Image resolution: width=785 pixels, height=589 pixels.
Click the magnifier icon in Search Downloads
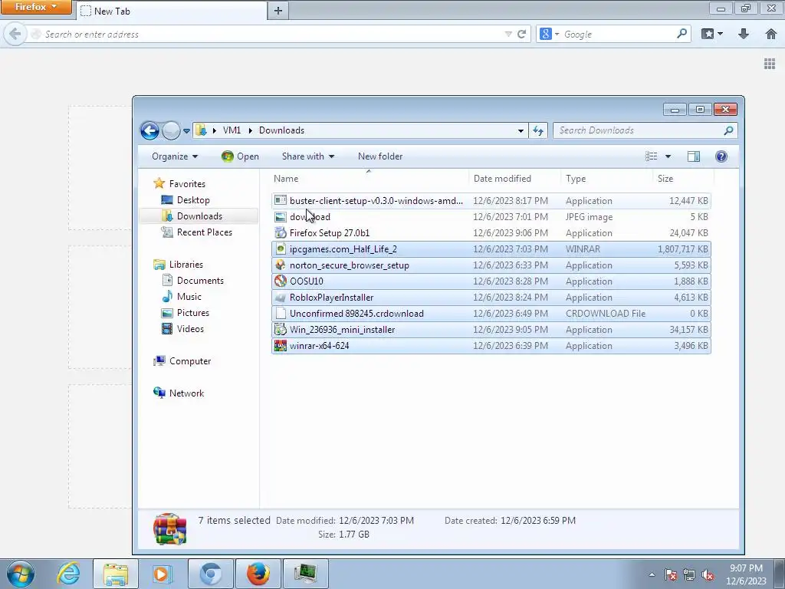coord(728,130)
